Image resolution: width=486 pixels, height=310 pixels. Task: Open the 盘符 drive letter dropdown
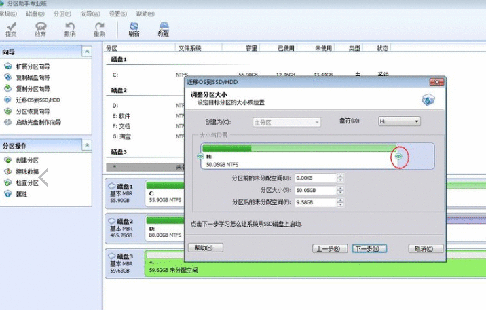[400, 121]
